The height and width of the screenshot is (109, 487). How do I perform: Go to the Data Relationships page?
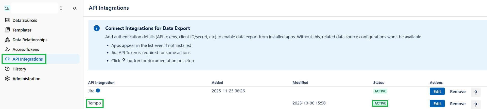(30, 40)
